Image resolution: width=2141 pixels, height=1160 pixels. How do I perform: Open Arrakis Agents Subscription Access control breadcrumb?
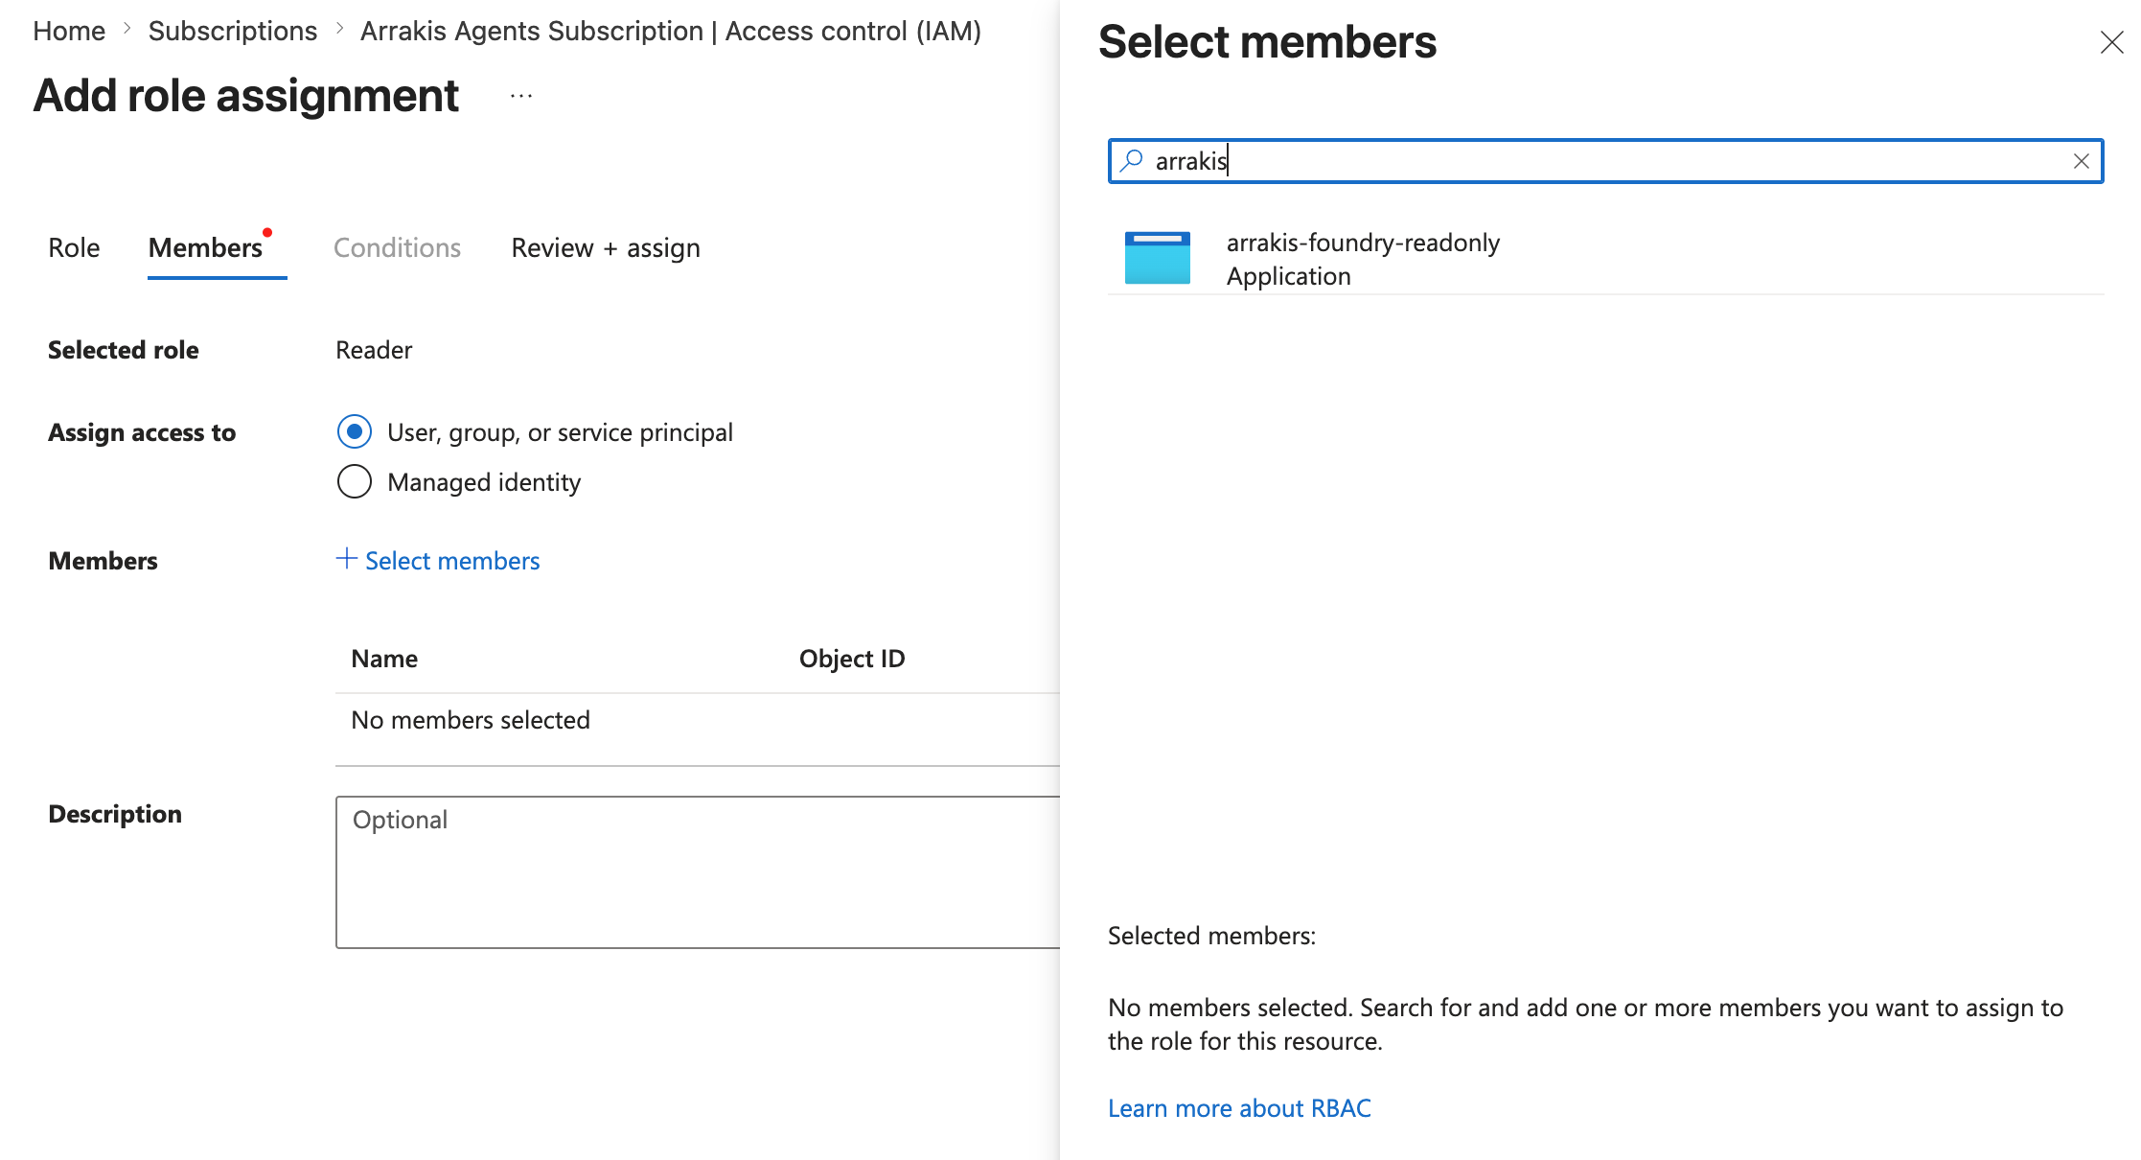pos(671,31)
